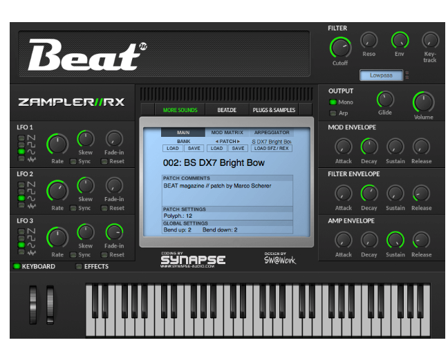Click the www.synapse-audio.com link
Viewport: 448px width, 347px height.
pyautogui.click(x=187, y=266)
